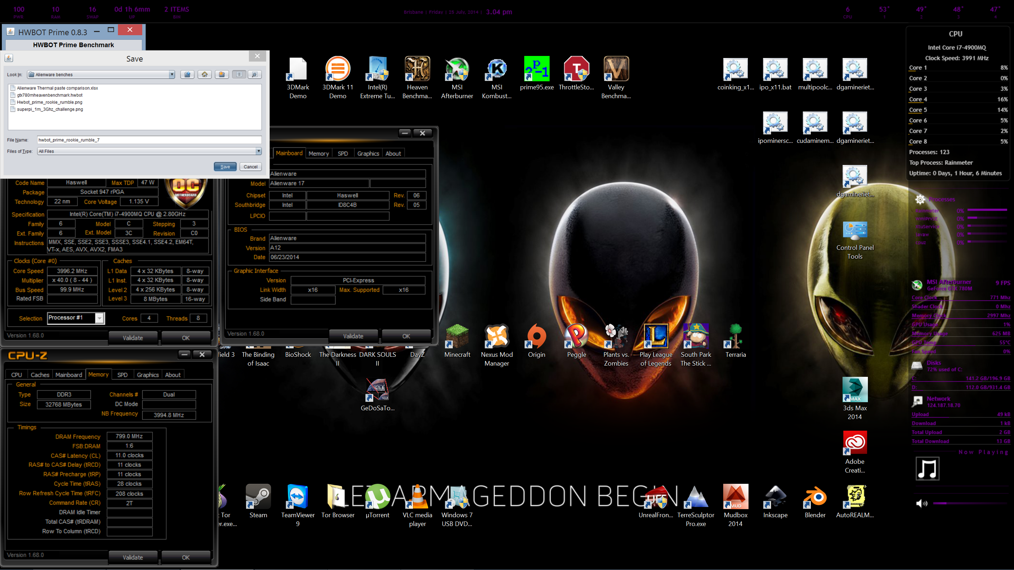1014x570 pixels.
Task: Open Memory tab in Mainboard CPU-Z window
Action: point(318,153)
